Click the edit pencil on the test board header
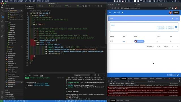The width and height of the screenshot is (181, 102). pos(173,19)
